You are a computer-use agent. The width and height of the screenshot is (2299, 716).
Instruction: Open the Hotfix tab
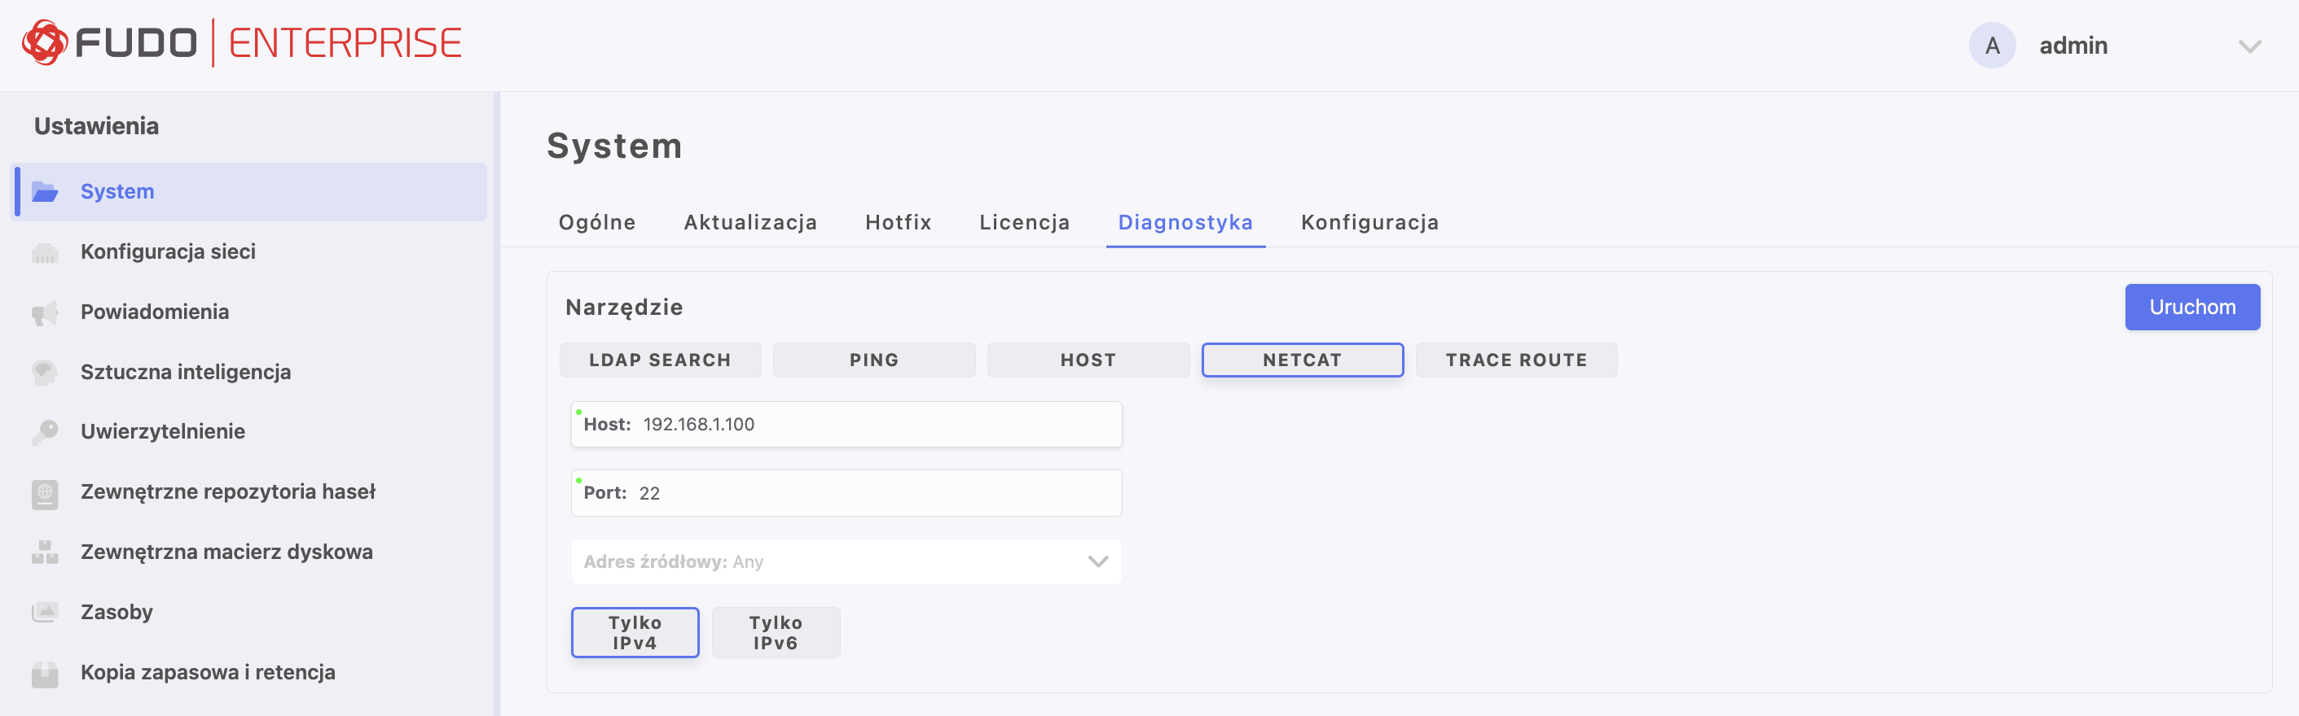[x=898, y=222]
